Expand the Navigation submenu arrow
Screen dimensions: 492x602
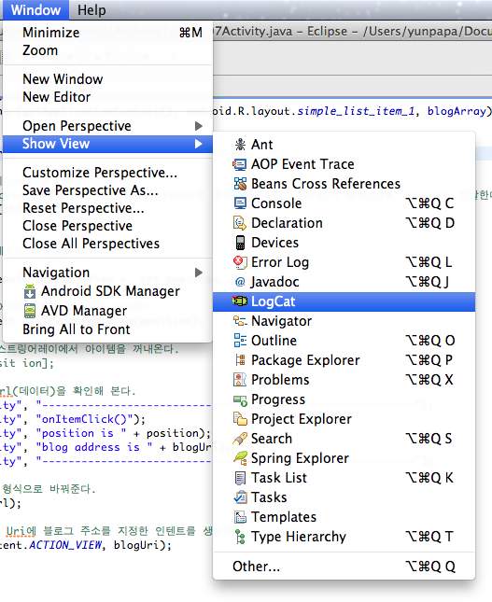click(199, 273)
